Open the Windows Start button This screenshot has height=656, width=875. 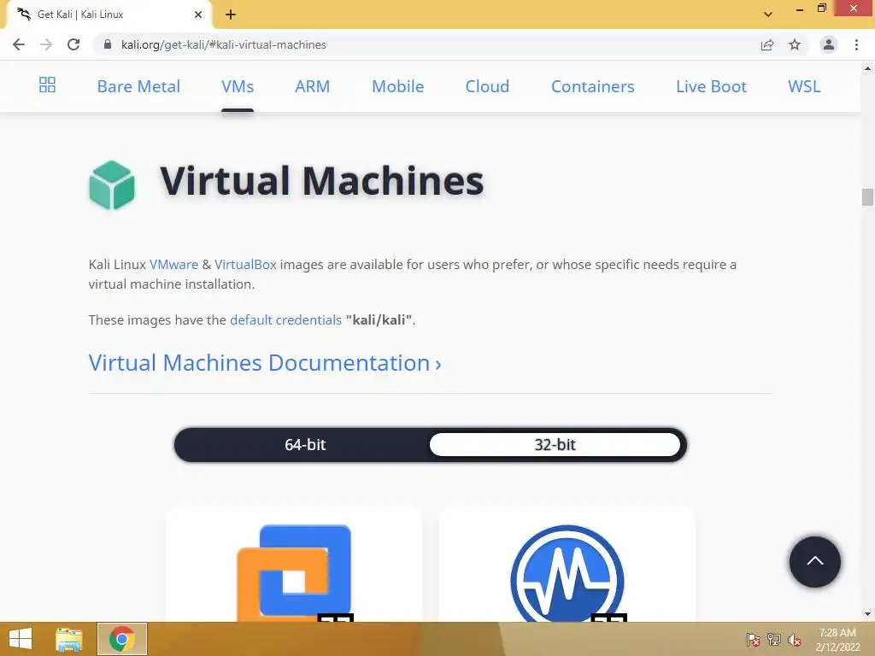coord(21,639)
